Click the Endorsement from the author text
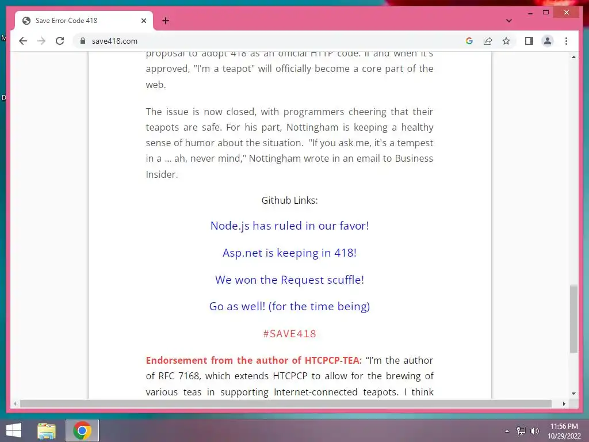589x442 pixels. tap(254, 360)
